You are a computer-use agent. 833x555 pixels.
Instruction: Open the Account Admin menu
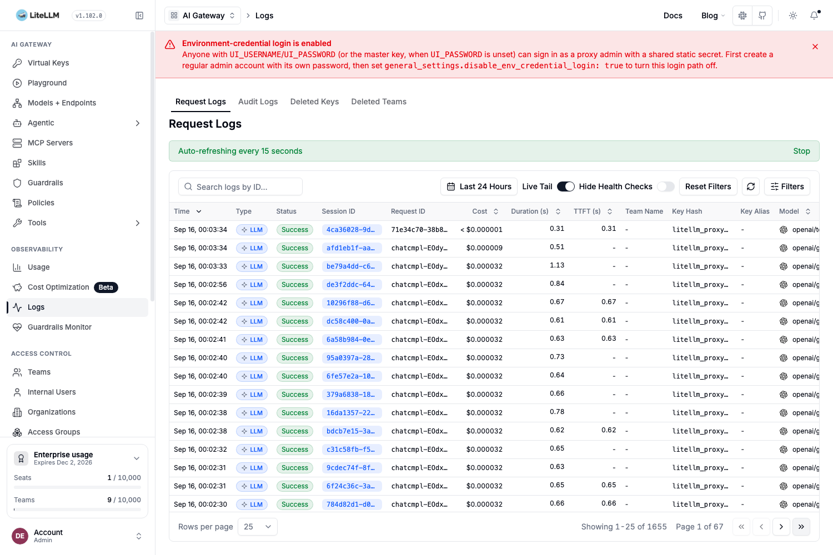(77, 536)
